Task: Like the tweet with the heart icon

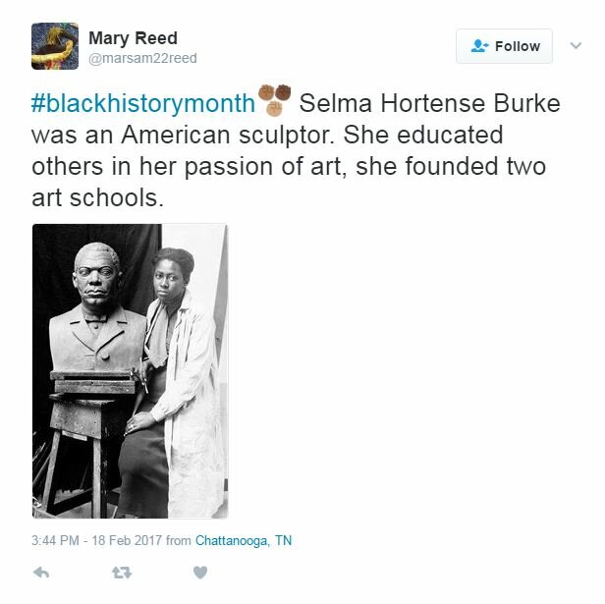Action: pos(200,573)
